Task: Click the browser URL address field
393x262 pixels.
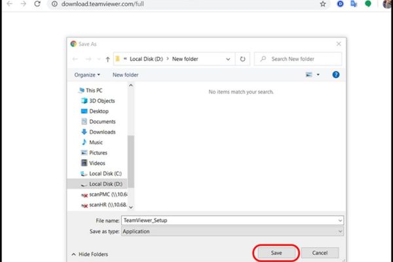Action: [188, 4]
